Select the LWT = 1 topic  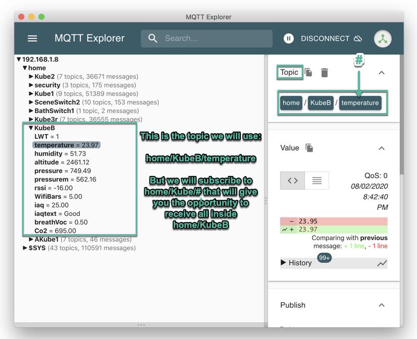click(x=46, y=137)
